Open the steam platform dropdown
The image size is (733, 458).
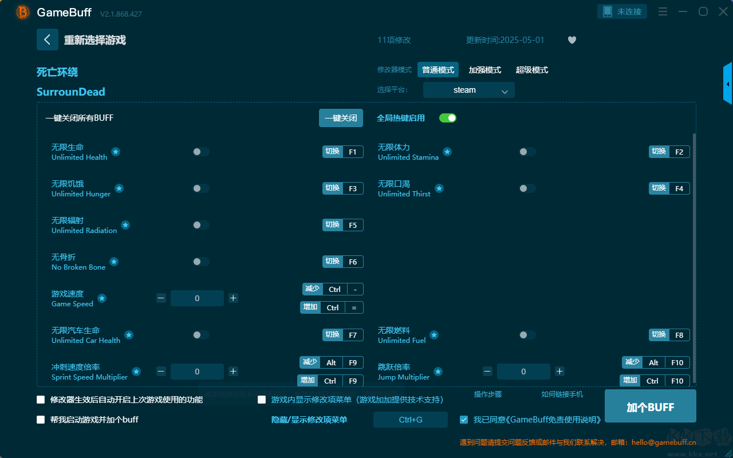click(x=469, y=90)
